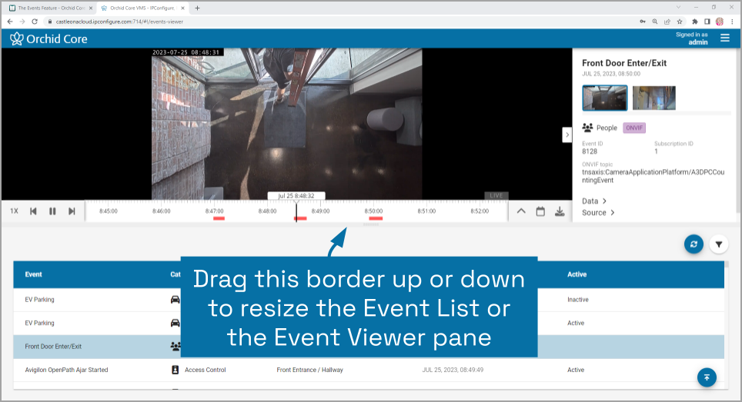This screenshot has width=742, height=402.
Task: Open the hamburger menu in Orchid Core header
Action: tap(724, 38)
